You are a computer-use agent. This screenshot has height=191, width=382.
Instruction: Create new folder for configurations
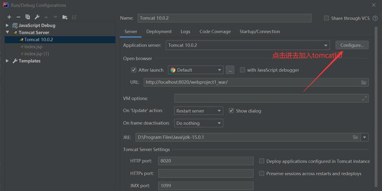click(65, 17)
